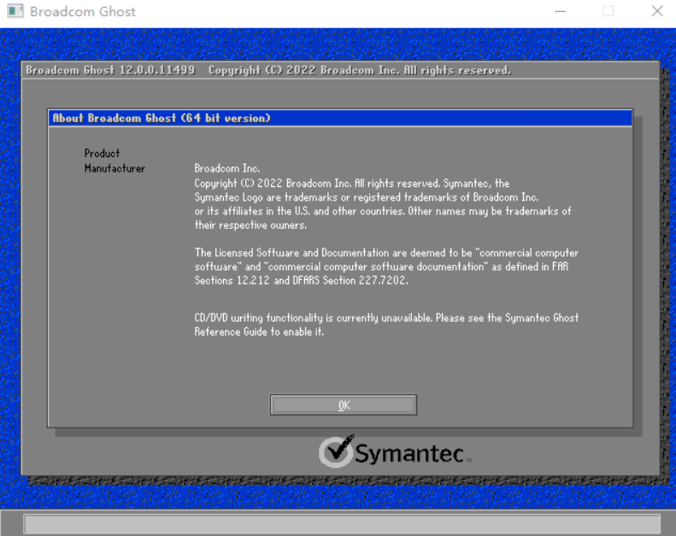Click the "Product" label

pos(102,154)
